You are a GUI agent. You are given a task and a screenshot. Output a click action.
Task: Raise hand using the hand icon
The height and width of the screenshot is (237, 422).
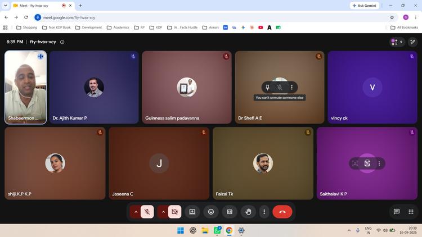pos(248,212)
